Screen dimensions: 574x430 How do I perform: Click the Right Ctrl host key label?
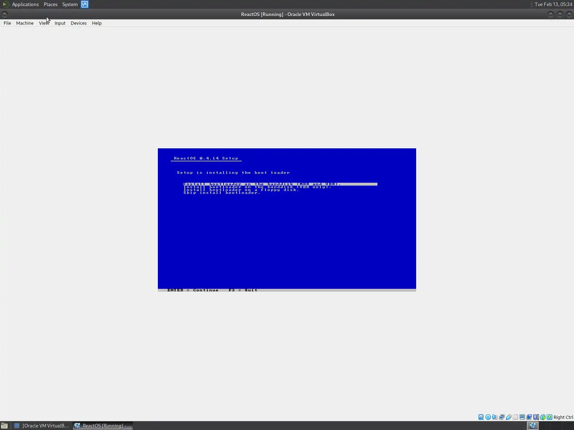(563, 417)
